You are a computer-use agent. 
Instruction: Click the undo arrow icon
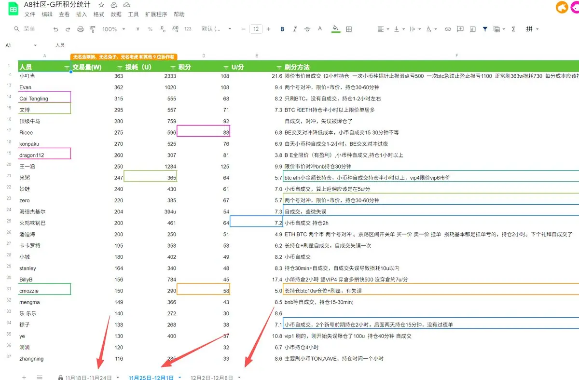coord(56,29)
